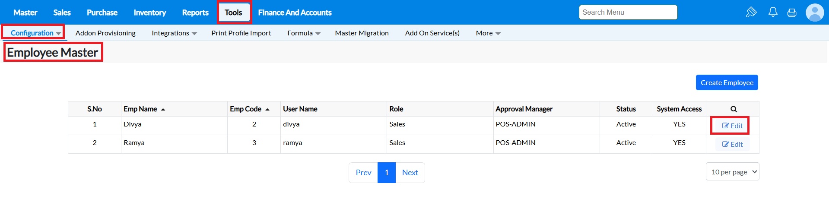Open the notifications bell
The height and width of the screenshot is (221, 829).
click(x=773, y=12)
